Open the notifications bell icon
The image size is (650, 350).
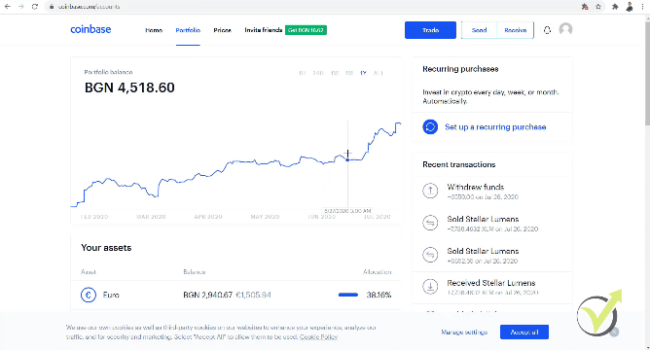click(547, 30)
